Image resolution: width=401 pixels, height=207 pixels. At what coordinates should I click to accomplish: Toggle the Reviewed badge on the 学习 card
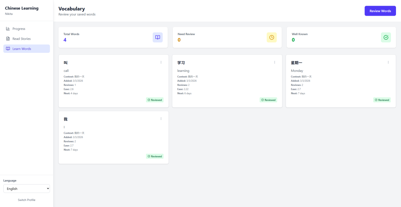(x=268, y=100)
